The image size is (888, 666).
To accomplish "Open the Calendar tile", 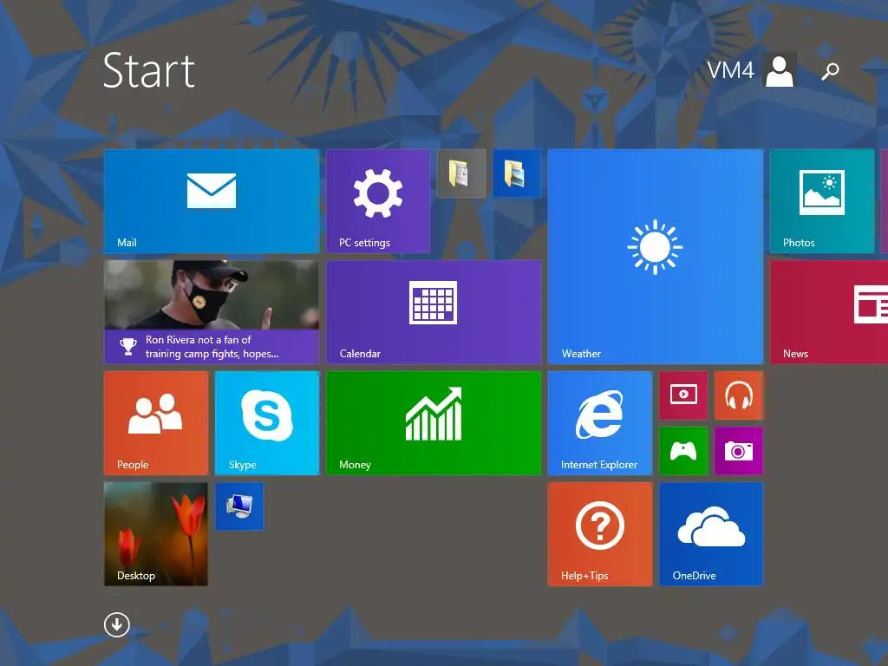I will [x=434, y=312].
